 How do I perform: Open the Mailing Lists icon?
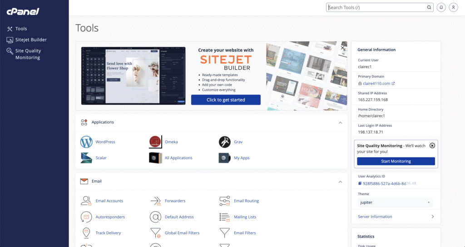[x=224, y=217]
